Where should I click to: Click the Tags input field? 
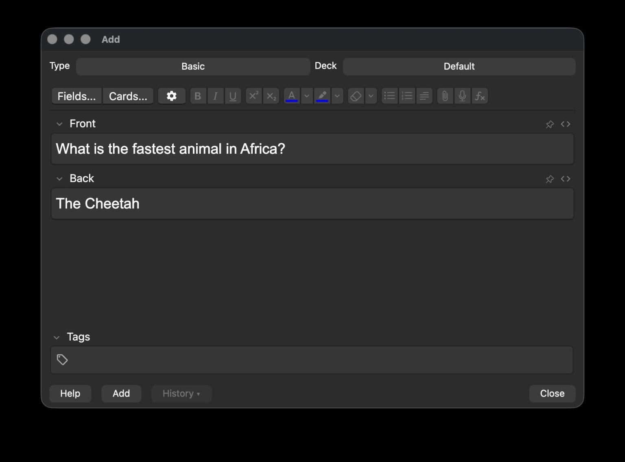(x=312, y=360)
